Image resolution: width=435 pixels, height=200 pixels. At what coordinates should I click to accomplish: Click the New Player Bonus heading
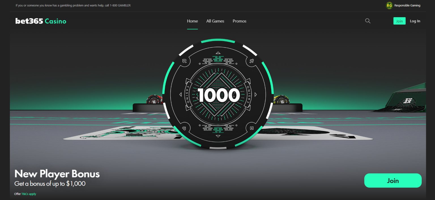point(57,174)
